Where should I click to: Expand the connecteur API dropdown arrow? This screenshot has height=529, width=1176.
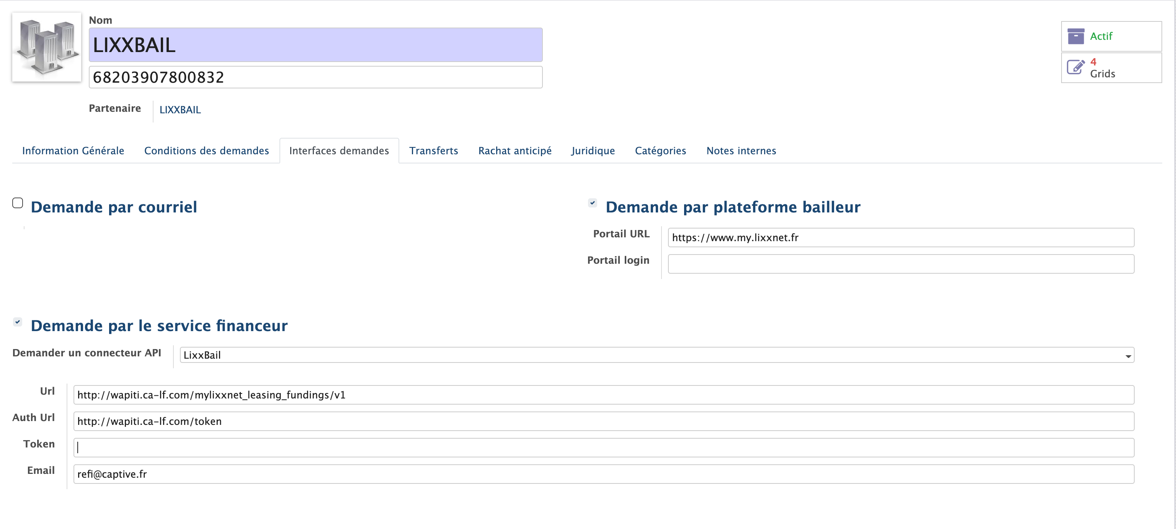1128,356
